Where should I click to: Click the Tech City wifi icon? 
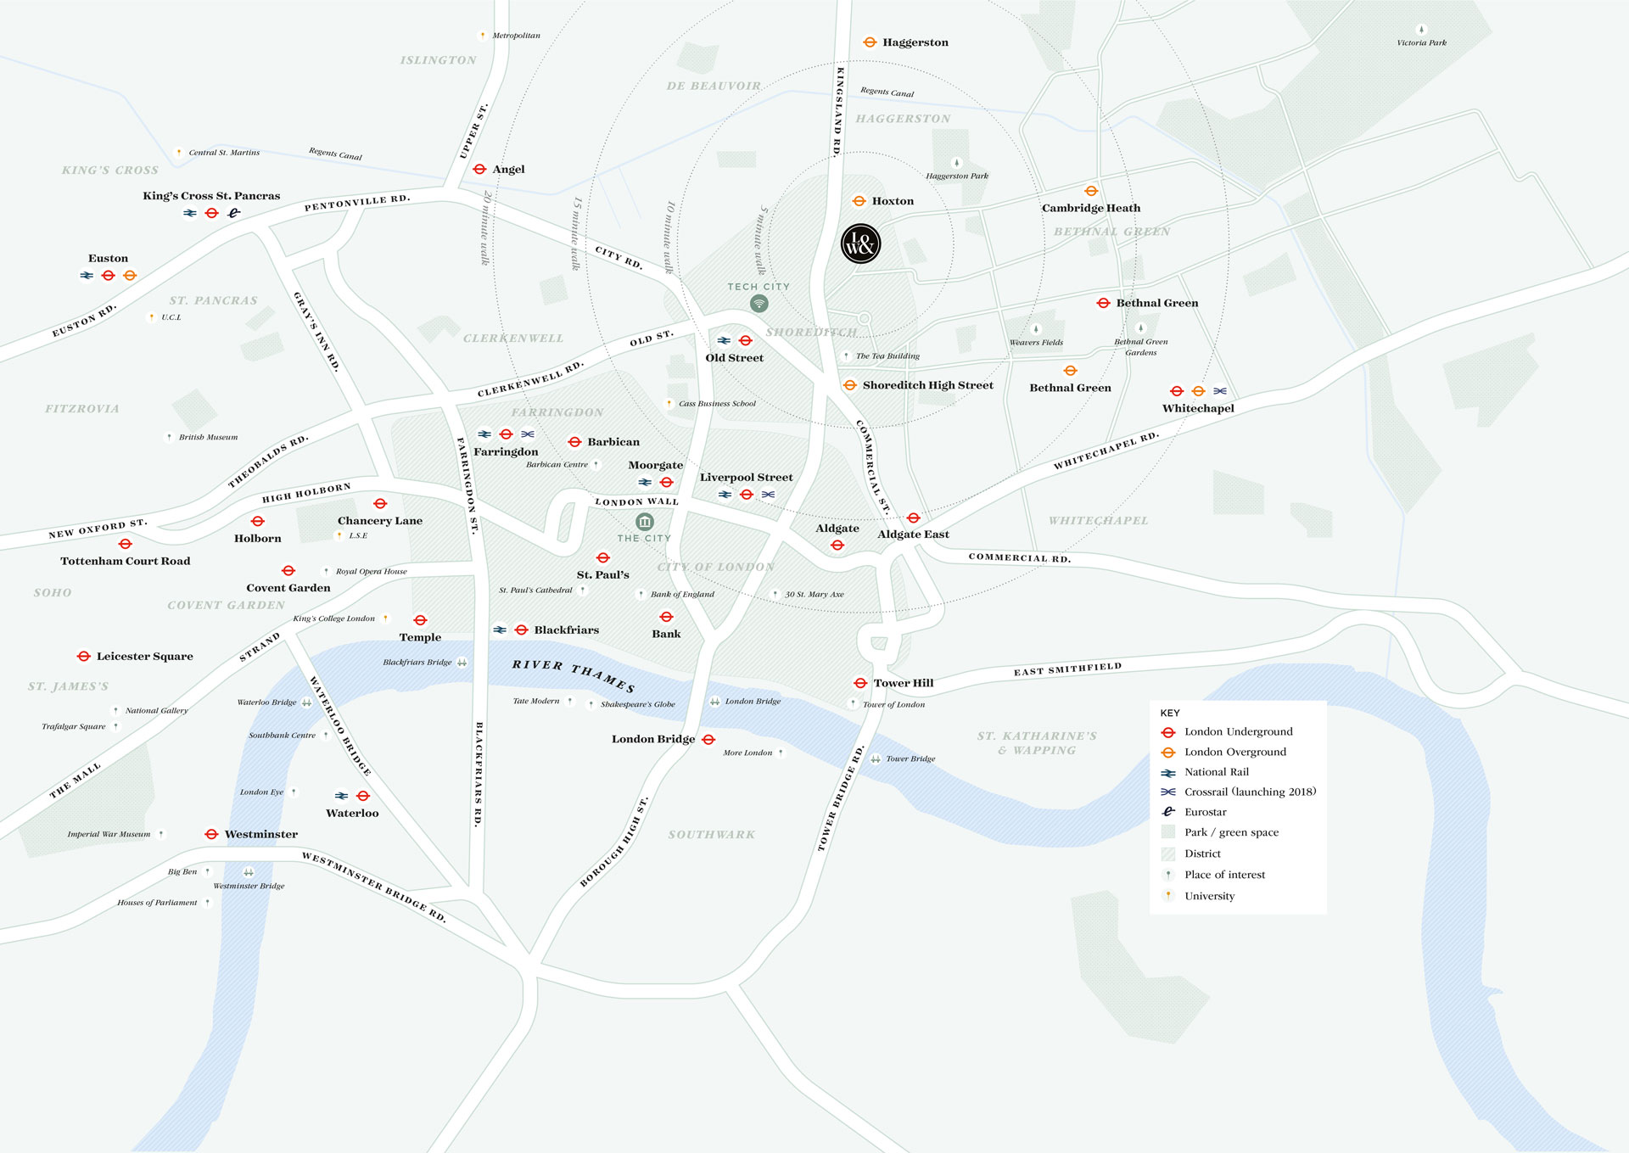(x=759, y=303)
